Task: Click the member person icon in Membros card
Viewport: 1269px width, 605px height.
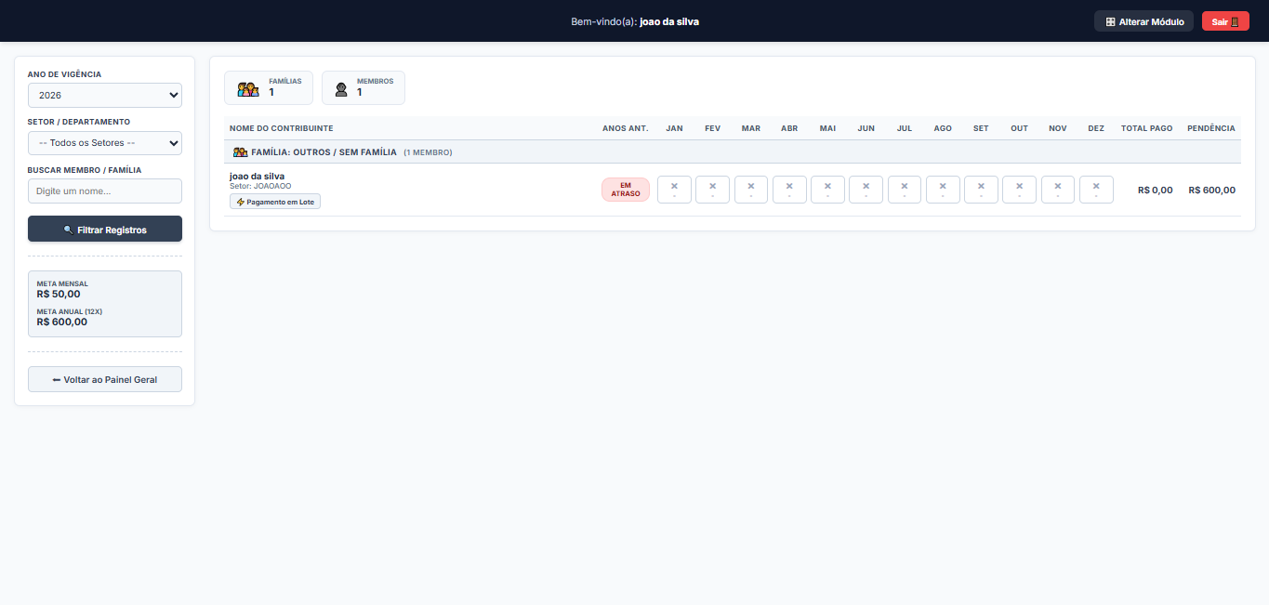Action: 341,89
